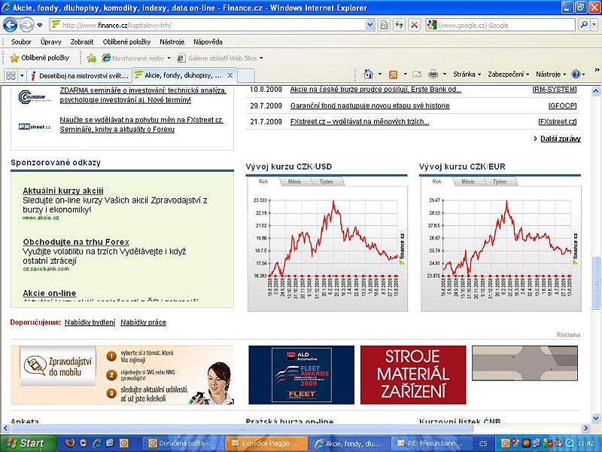The width and height of the screenshot is (602, 452).
Task: Close the Akcie, fondy, dluhopisy tab
Action: tap(230, 75)
